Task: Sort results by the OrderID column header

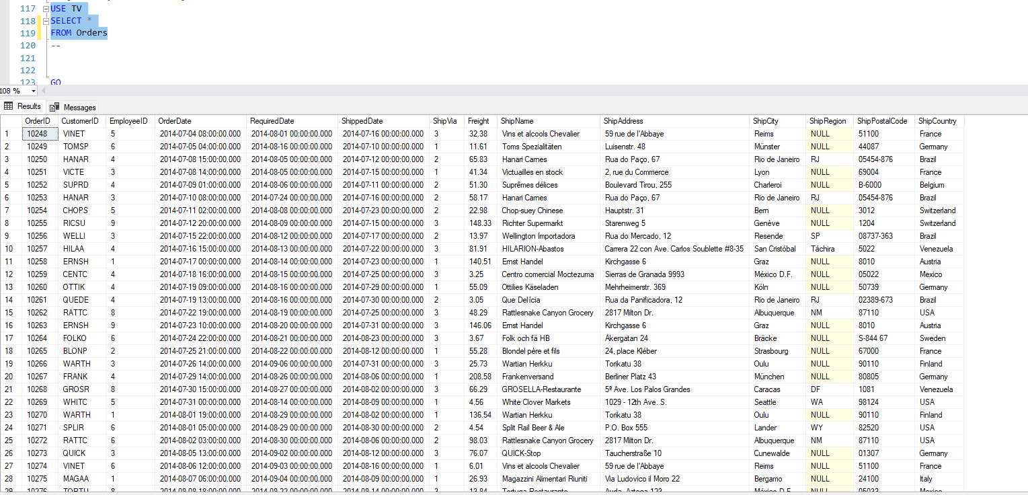Action: 38,121
